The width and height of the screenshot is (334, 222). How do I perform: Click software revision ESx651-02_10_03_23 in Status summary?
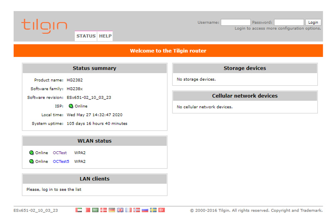(89, 97)
